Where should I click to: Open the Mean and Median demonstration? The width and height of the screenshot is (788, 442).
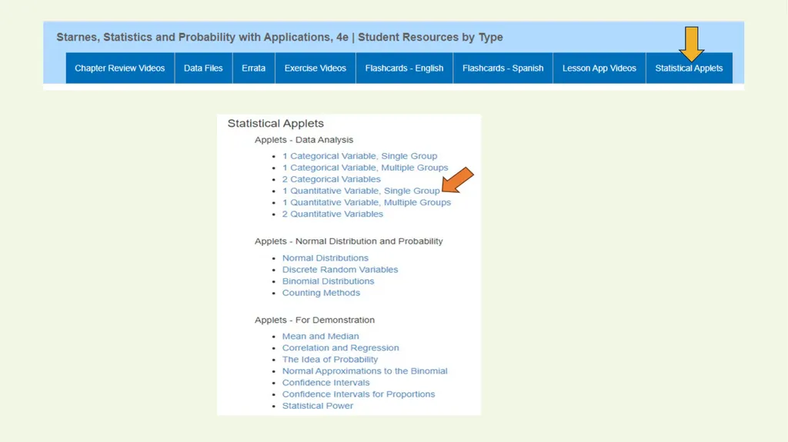[x=320, y=337]
